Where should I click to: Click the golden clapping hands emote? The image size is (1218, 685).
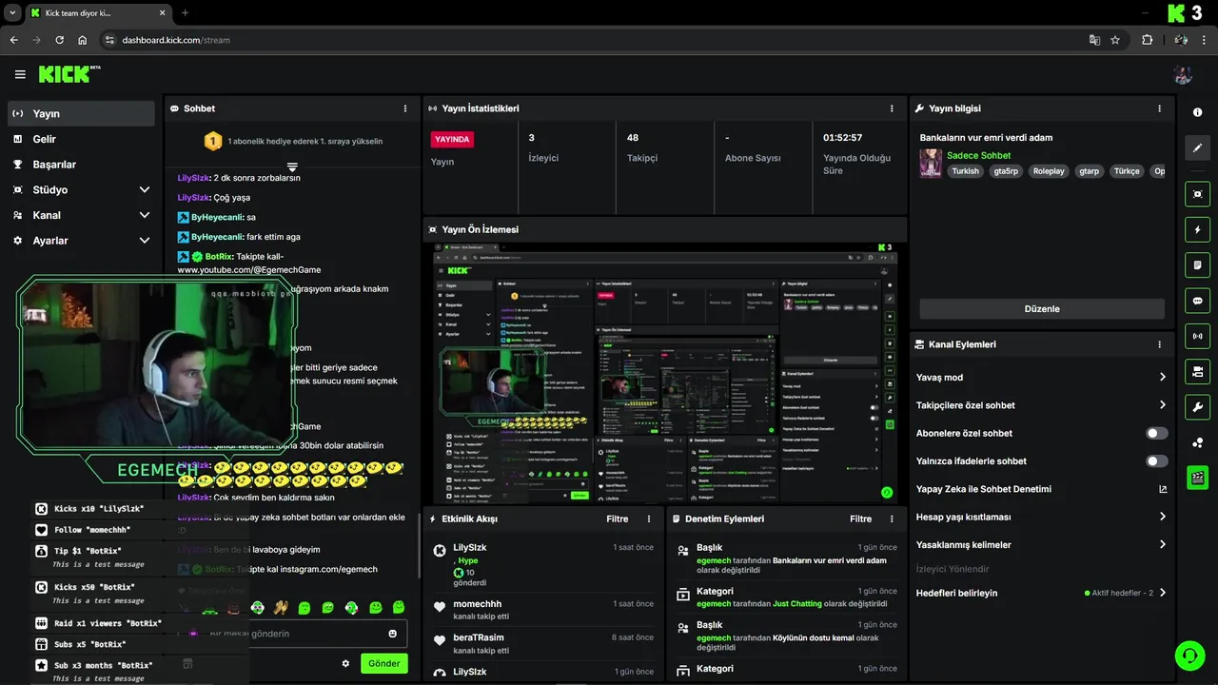coord(281,607)
